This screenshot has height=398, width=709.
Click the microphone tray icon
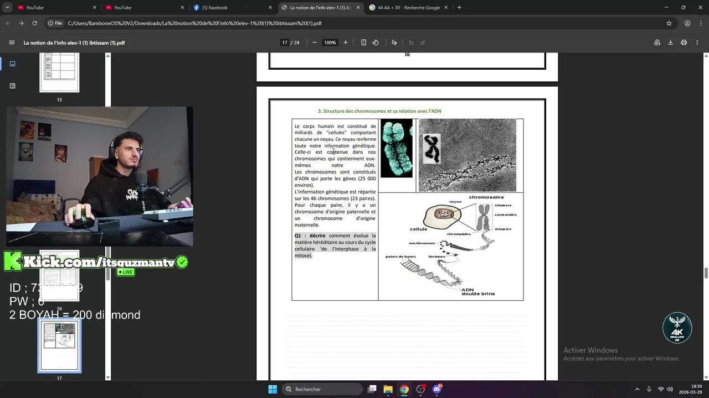click(x=649, y=389)
